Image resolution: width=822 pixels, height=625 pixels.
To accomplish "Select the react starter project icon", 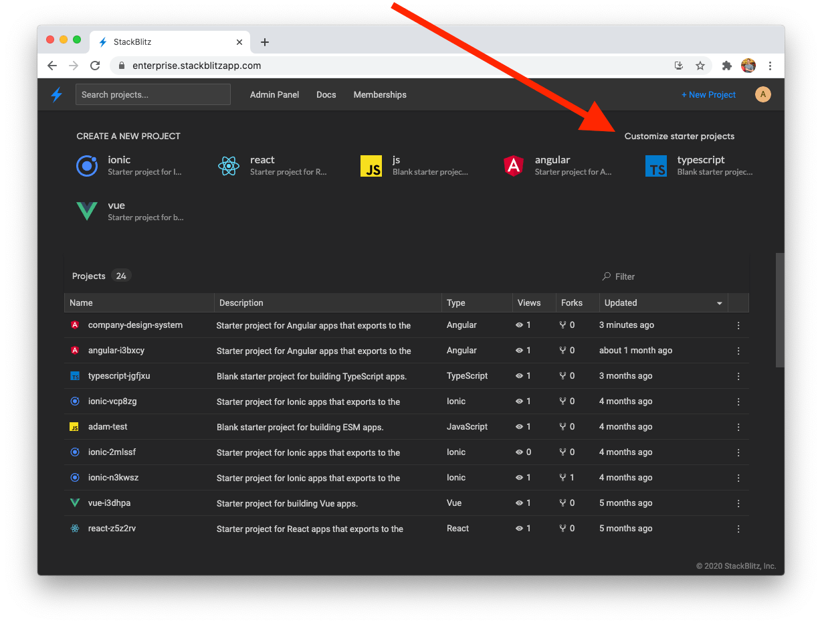I will (x=229, y=166).
